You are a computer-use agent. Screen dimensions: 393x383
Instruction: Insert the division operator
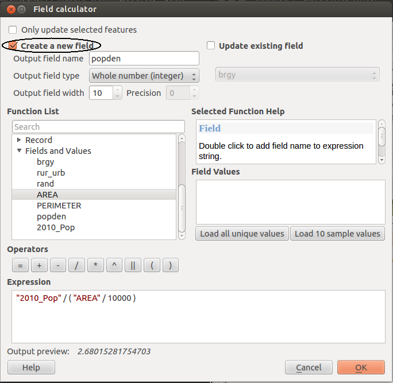(76, 265)
